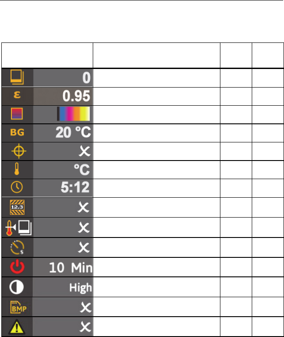Change the High contrast value
284x337 pixels.
[x=80, y=288]
